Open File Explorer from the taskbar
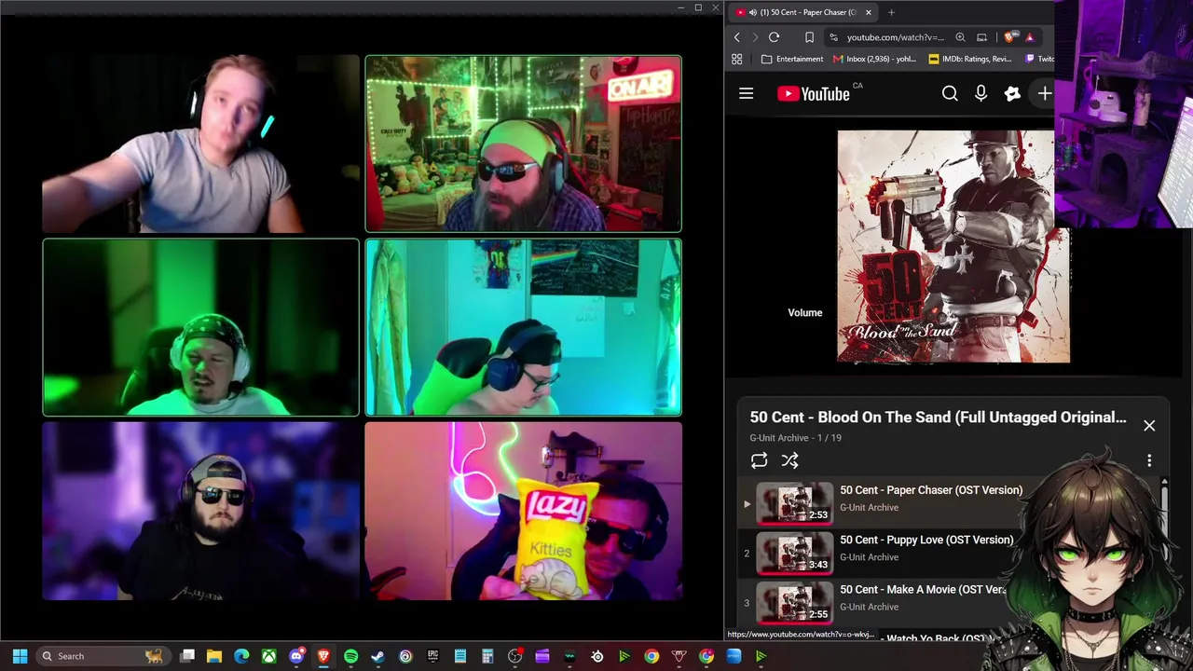The image size is (1193, 671). pyautogui.click(x=214, y=656)
